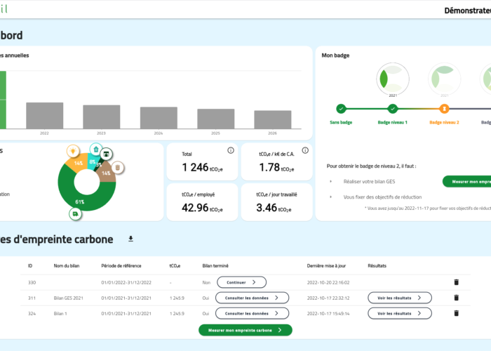Expand 'Vous fixer des objectifs de réduction' item
Viewport: 491px width, 351px height.
[331, 197]
